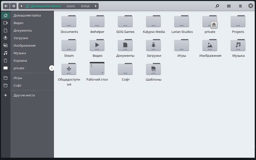This screenshot has width=256, height=160.
Task: Eject private drive in the sidebar
Action: point(52,68)
